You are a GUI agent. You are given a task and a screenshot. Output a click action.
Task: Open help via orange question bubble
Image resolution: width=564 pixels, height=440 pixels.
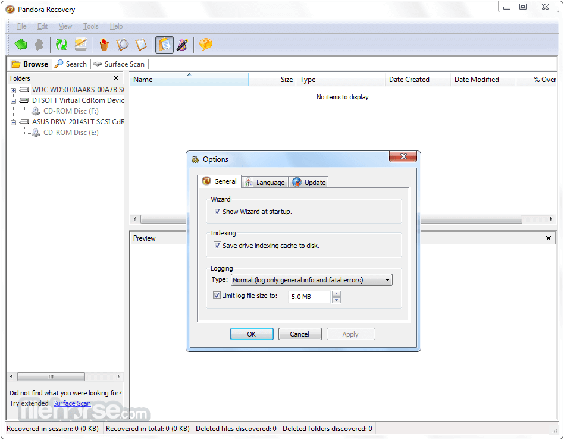pos(205,45)
